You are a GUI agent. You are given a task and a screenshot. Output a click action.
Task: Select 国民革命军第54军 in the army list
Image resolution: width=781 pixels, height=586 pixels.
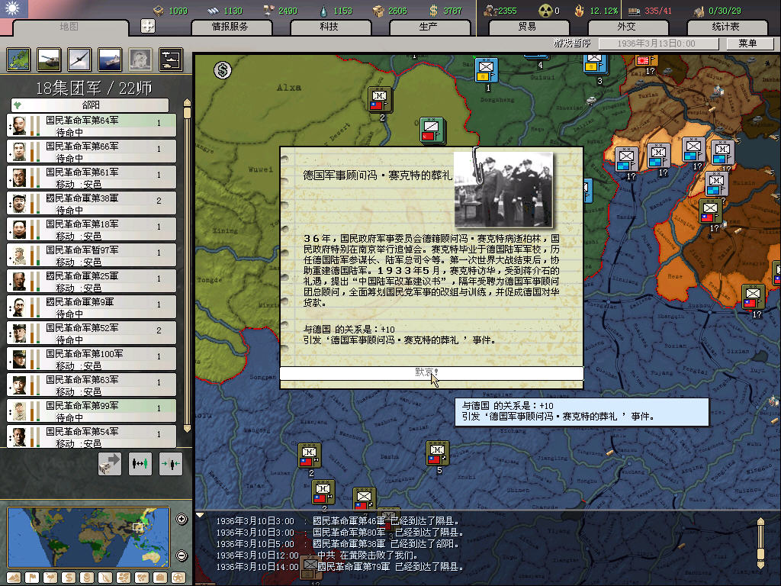pyautogui.click(x=92, y=436)
